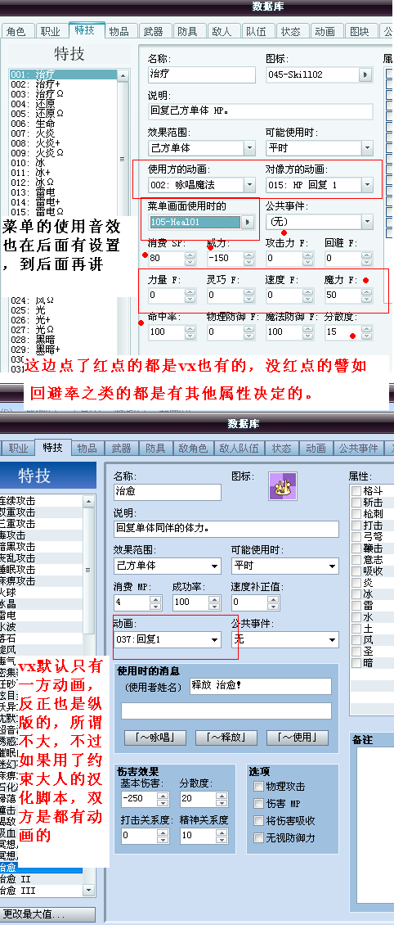
Task: Click upper skill list scrollbar up arrow
Action: pyautogui.click(x=123, y=75)
